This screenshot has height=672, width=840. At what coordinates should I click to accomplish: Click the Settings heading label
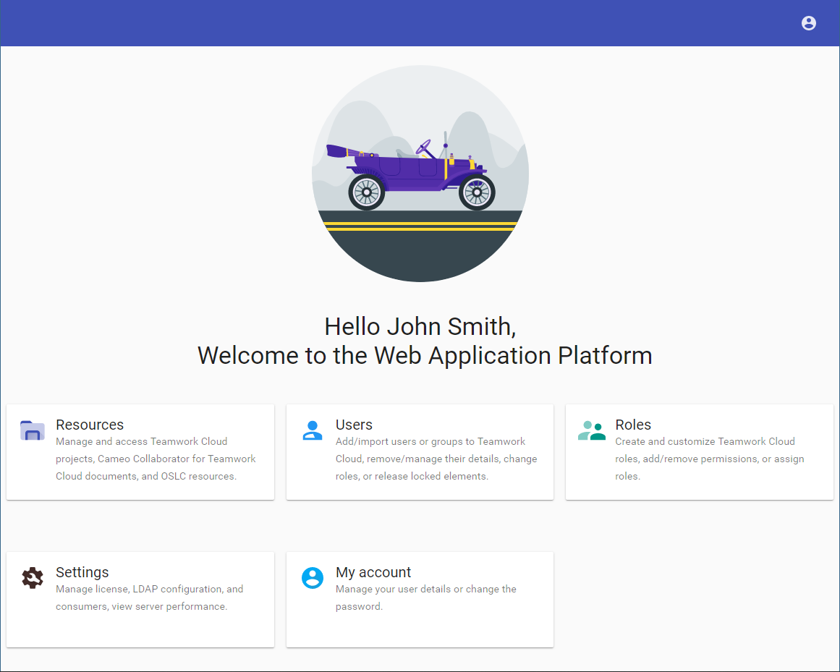point(82,573)
